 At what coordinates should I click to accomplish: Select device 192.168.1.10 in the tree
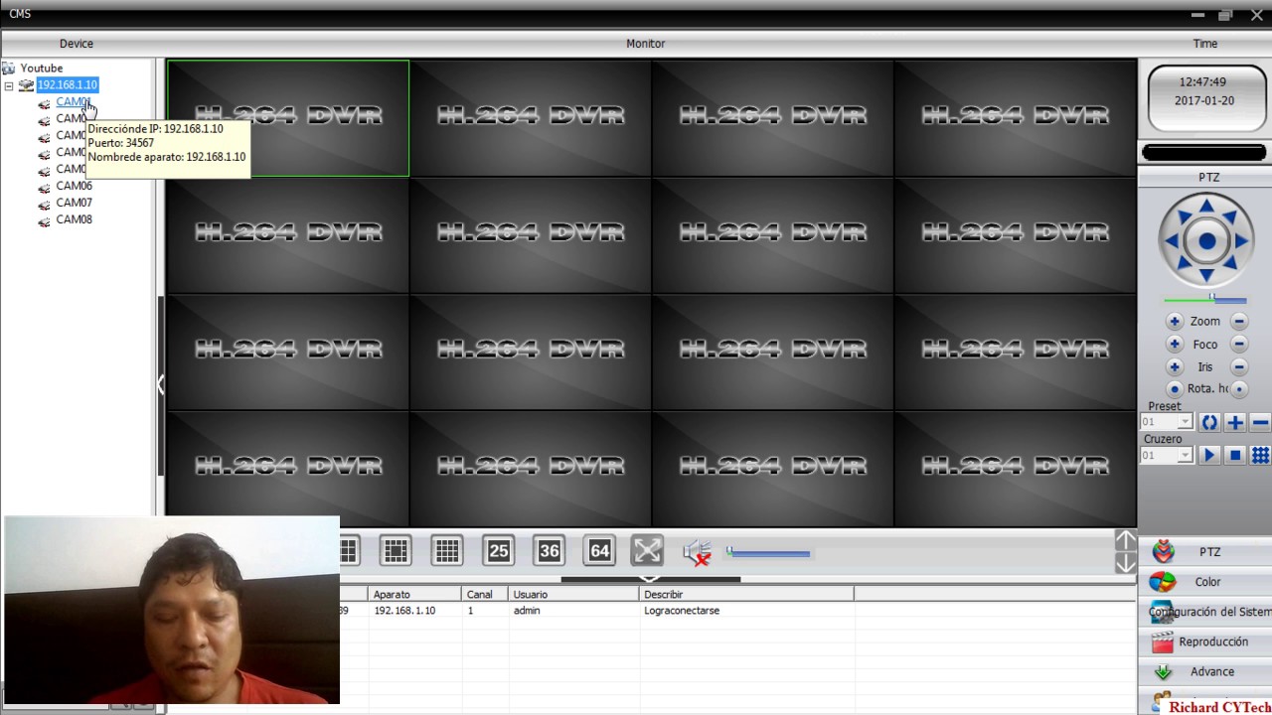coord(68,84)
